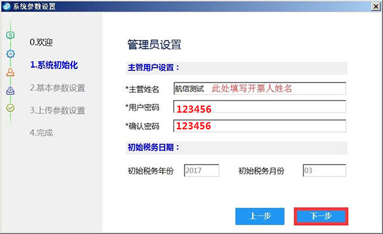The width and height of the screenshot is (383, 234).
Task: Click the green welcome message step icon
Action: click(x=10, y=36)
